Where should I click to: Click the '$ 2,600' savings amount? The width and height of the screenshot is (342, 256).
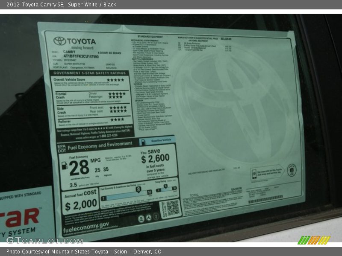155,158
